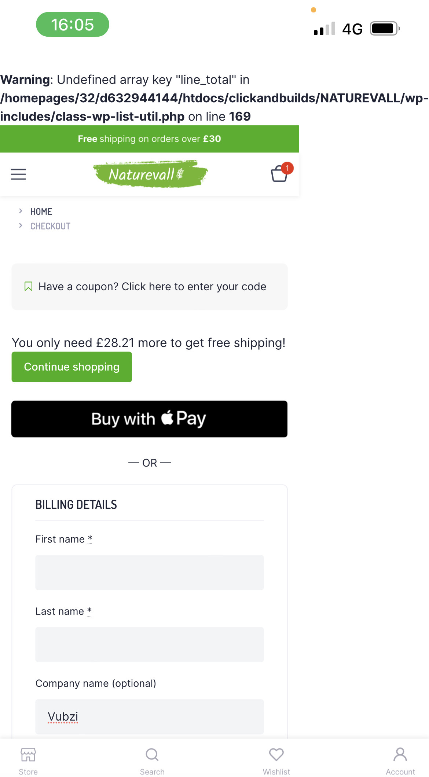429x777 pixels.
Task: Open the Search tab icon
Action: click(x=152, y=755)
